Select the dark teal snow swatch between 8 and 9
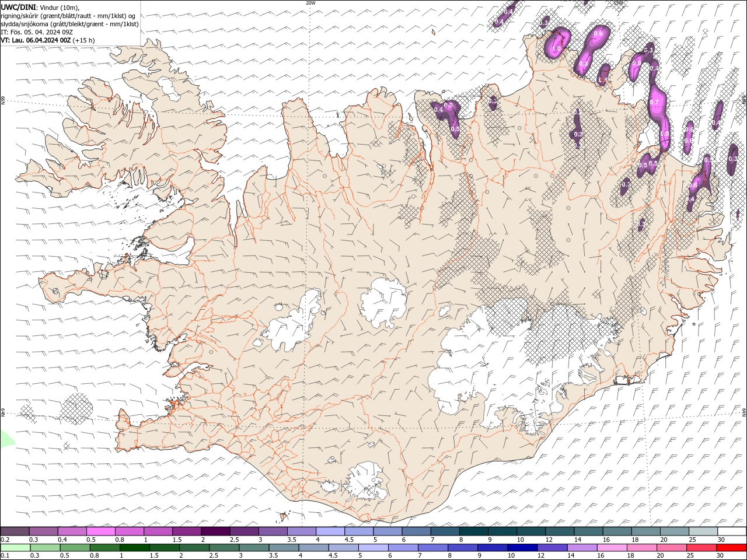Image resolution: width=747 pixels, height=560 pixels. pyautogui.click(x=474, y=531)
